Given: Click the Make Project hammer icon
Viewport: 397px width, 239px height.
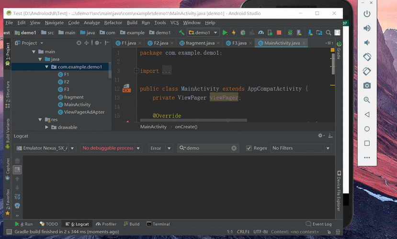Looking at the screenshot, I should click(x=181, y=33).
